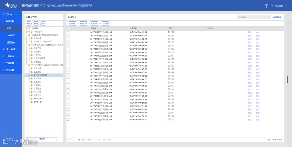The height and width of the screenshot is (147, 292).
Task: Expand the 旁站记录 tree node
Action: (29, 92)
